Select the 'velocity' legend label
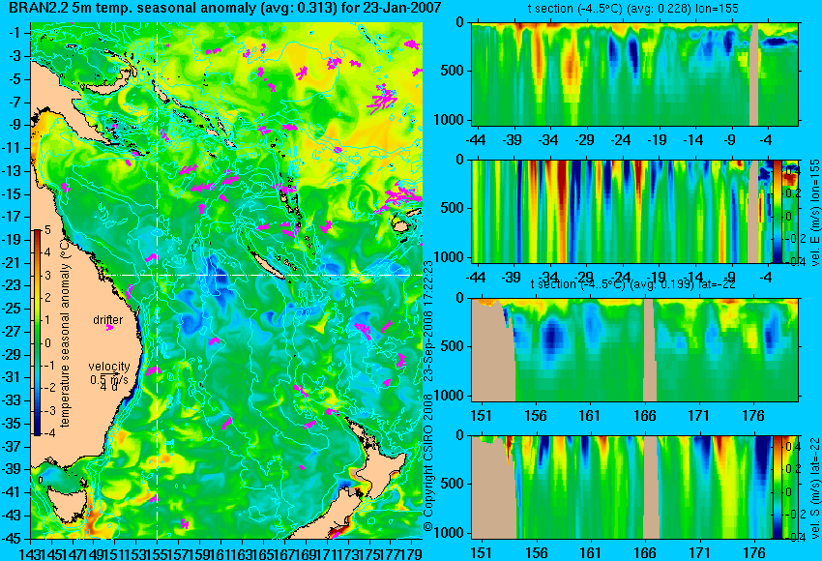Screen dimensions: 822x561 [109, 367]
